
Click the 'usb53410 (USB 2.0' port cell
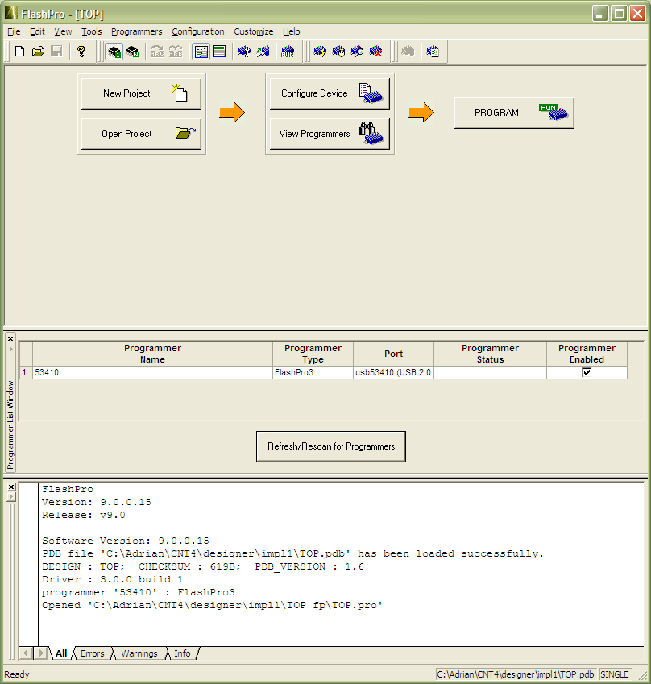(x=393, y=372)
